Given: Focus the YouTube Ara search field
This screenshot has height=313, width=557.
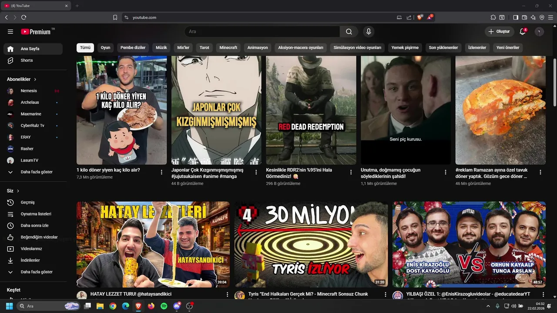Looking at the screenshot, I should (262, 32).
